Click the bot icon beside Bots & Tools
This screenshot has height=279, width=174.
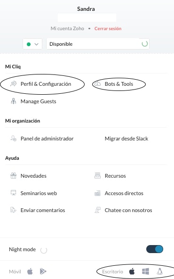pyautogui.click(x=97, y=83)
